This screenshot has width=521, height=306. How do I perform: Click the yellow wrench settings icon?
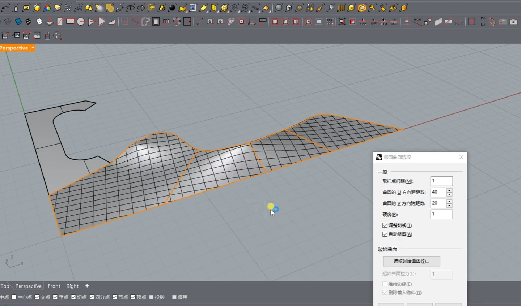[x=372, y=8]
